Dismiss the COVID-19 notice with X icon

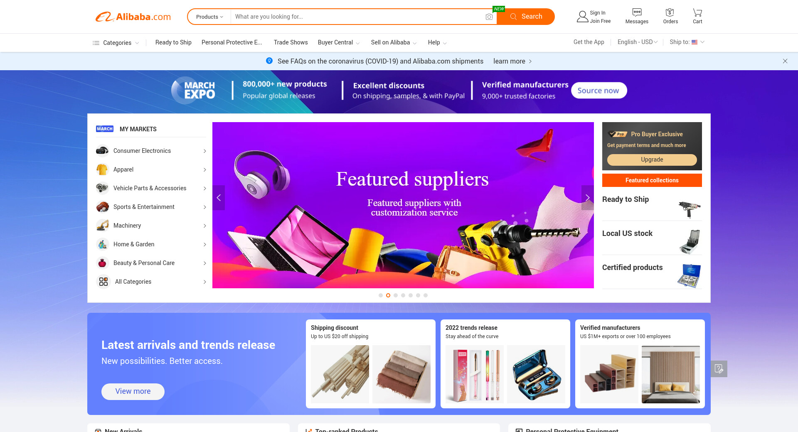click(785, 61)
